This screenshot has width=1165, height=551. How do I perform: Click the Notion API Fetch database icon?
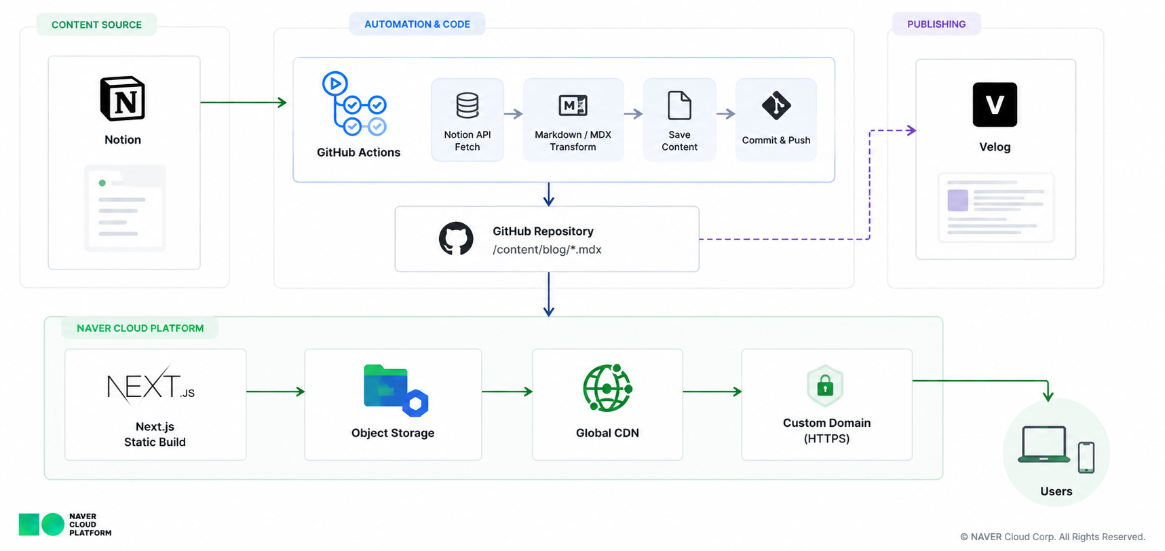(467, 105)
